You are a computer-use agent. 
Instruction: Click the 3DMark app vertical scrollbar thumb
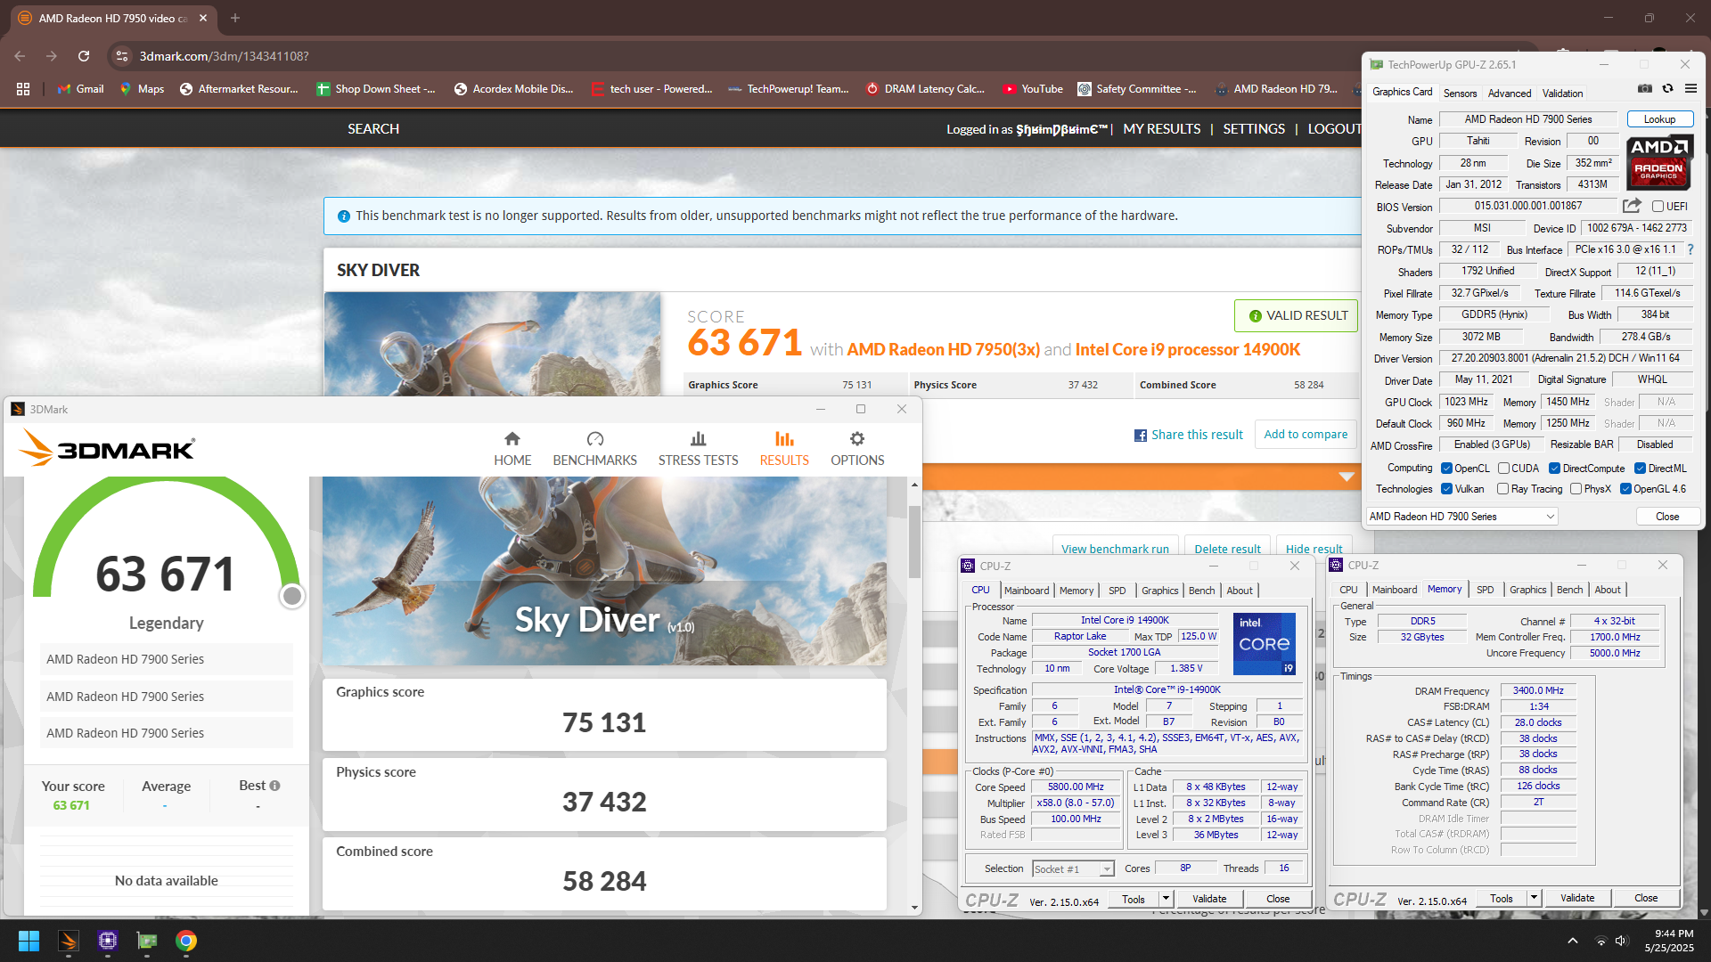tap(914, 542)
